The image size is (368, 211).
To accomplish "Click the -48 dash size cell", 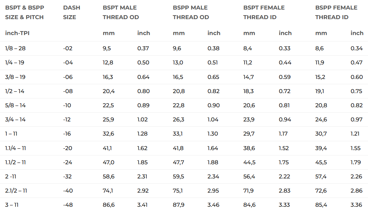I will pos(68,205).
